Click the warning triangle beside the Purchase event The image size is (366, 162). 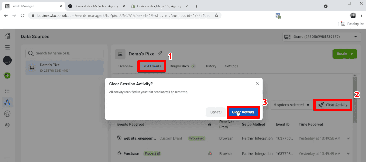point(210,153)
